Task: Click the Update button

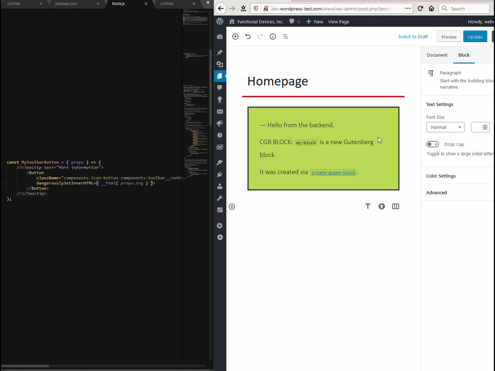Action: (475, 36)
